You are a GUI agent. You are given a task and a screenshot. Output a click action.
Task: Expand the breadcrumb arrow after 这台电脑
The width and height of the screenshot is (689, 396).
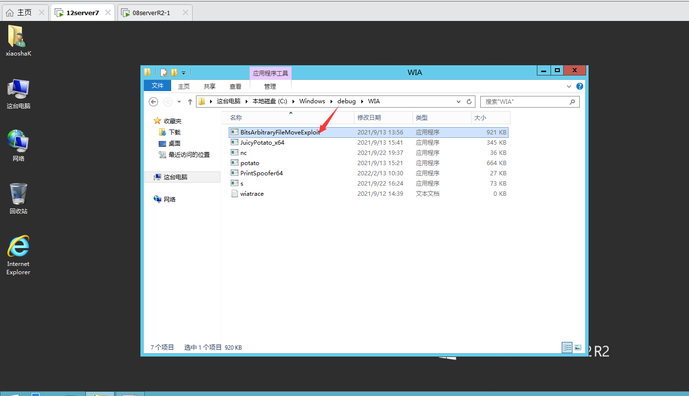coord(246,101)
